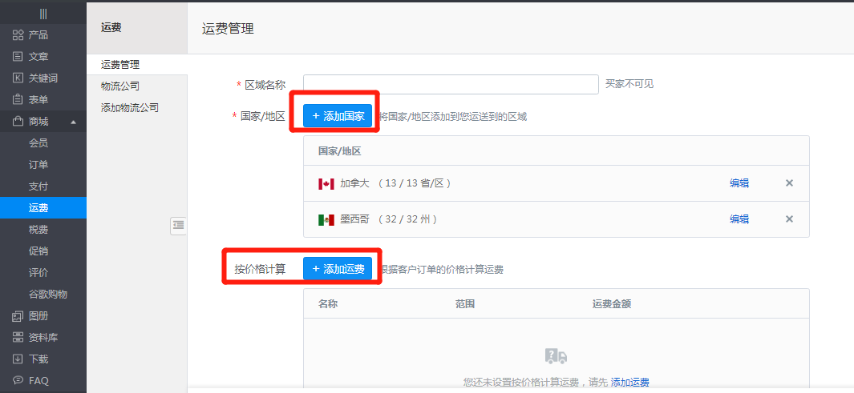Delete Mexico row using the X icon
Image resolution: width=854 pixels, height=393 pixels.
(789, 219)
